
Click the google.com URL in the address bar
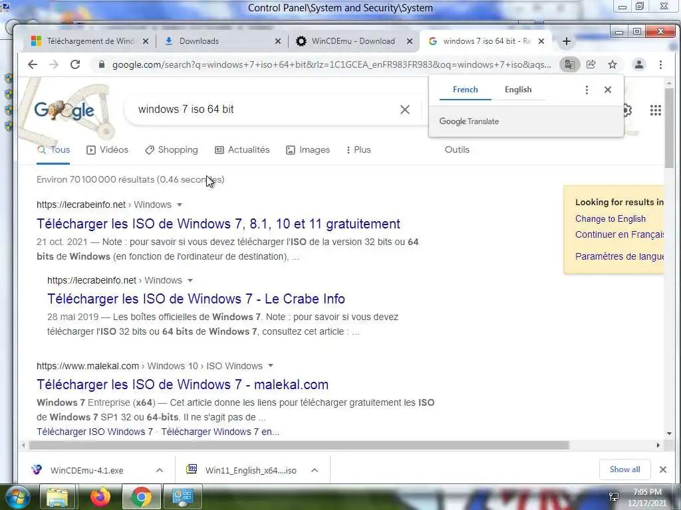coord(331,64)
